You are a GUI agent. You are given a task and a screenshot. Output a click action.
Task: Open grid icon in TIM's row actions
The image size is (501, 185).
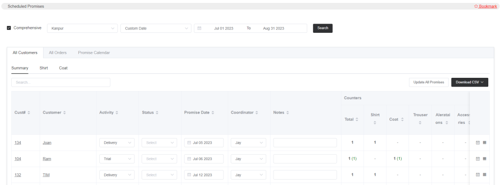click(484, 174)
